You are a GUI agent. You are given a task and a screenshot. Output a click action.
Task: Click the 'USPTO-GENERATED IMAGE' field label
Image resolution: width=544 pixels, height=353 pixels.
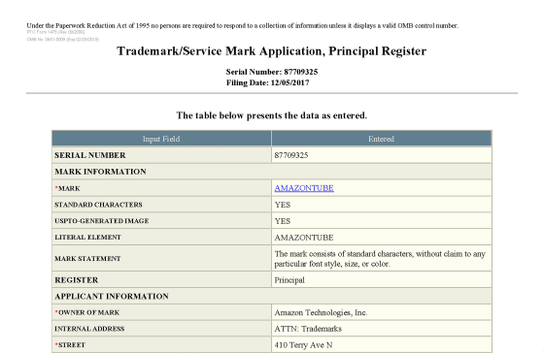tap(102, 221)
